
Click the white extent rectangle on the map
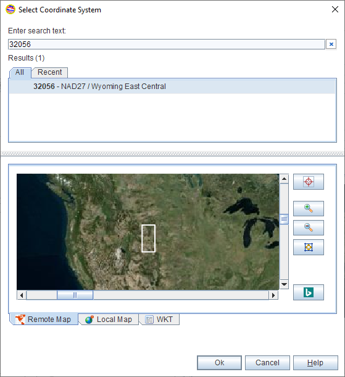point(148,239)
